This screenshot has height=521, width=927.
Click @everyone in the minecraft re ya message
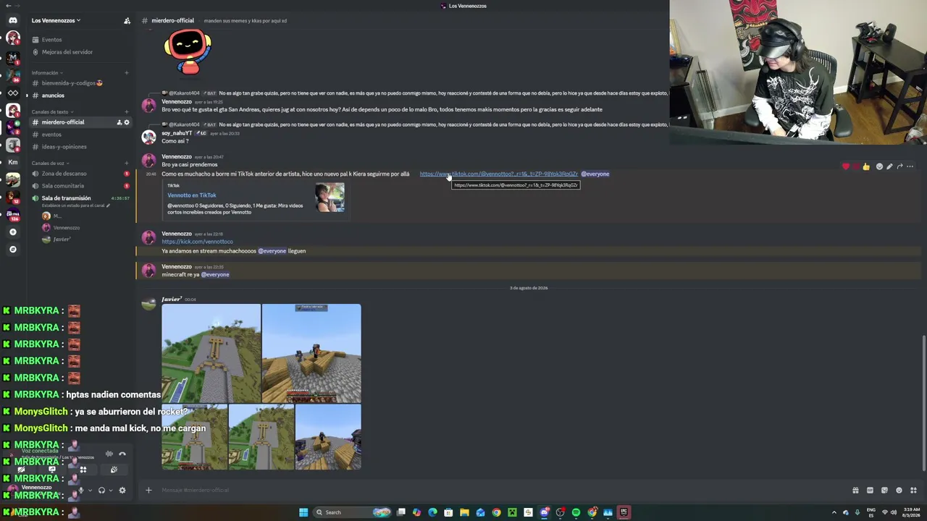[x=215, y=275]
